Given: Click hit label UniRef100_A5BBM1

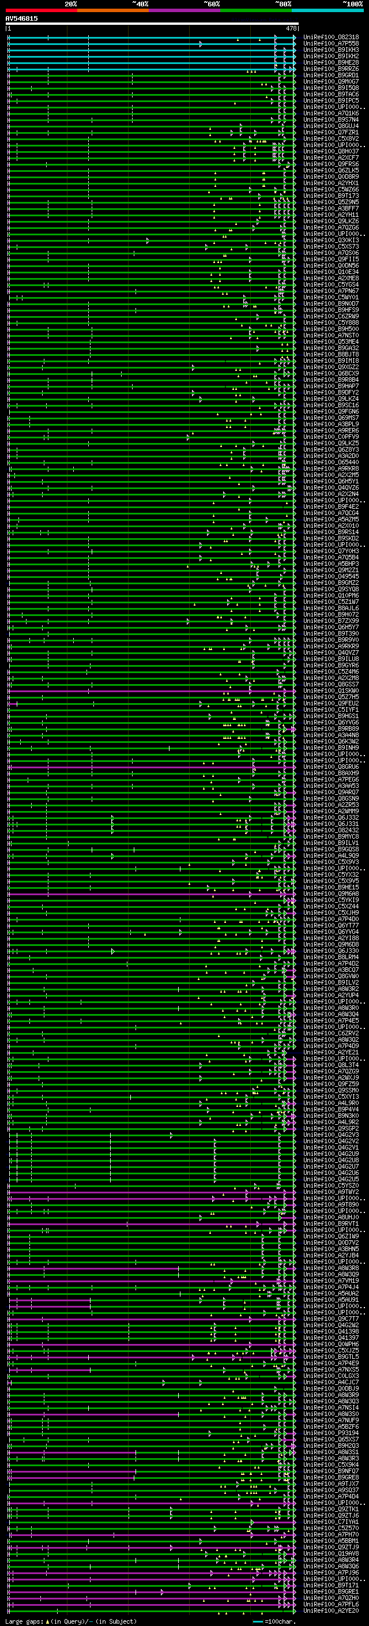Looking at the screenshot, I should [x=331, y=1541].
